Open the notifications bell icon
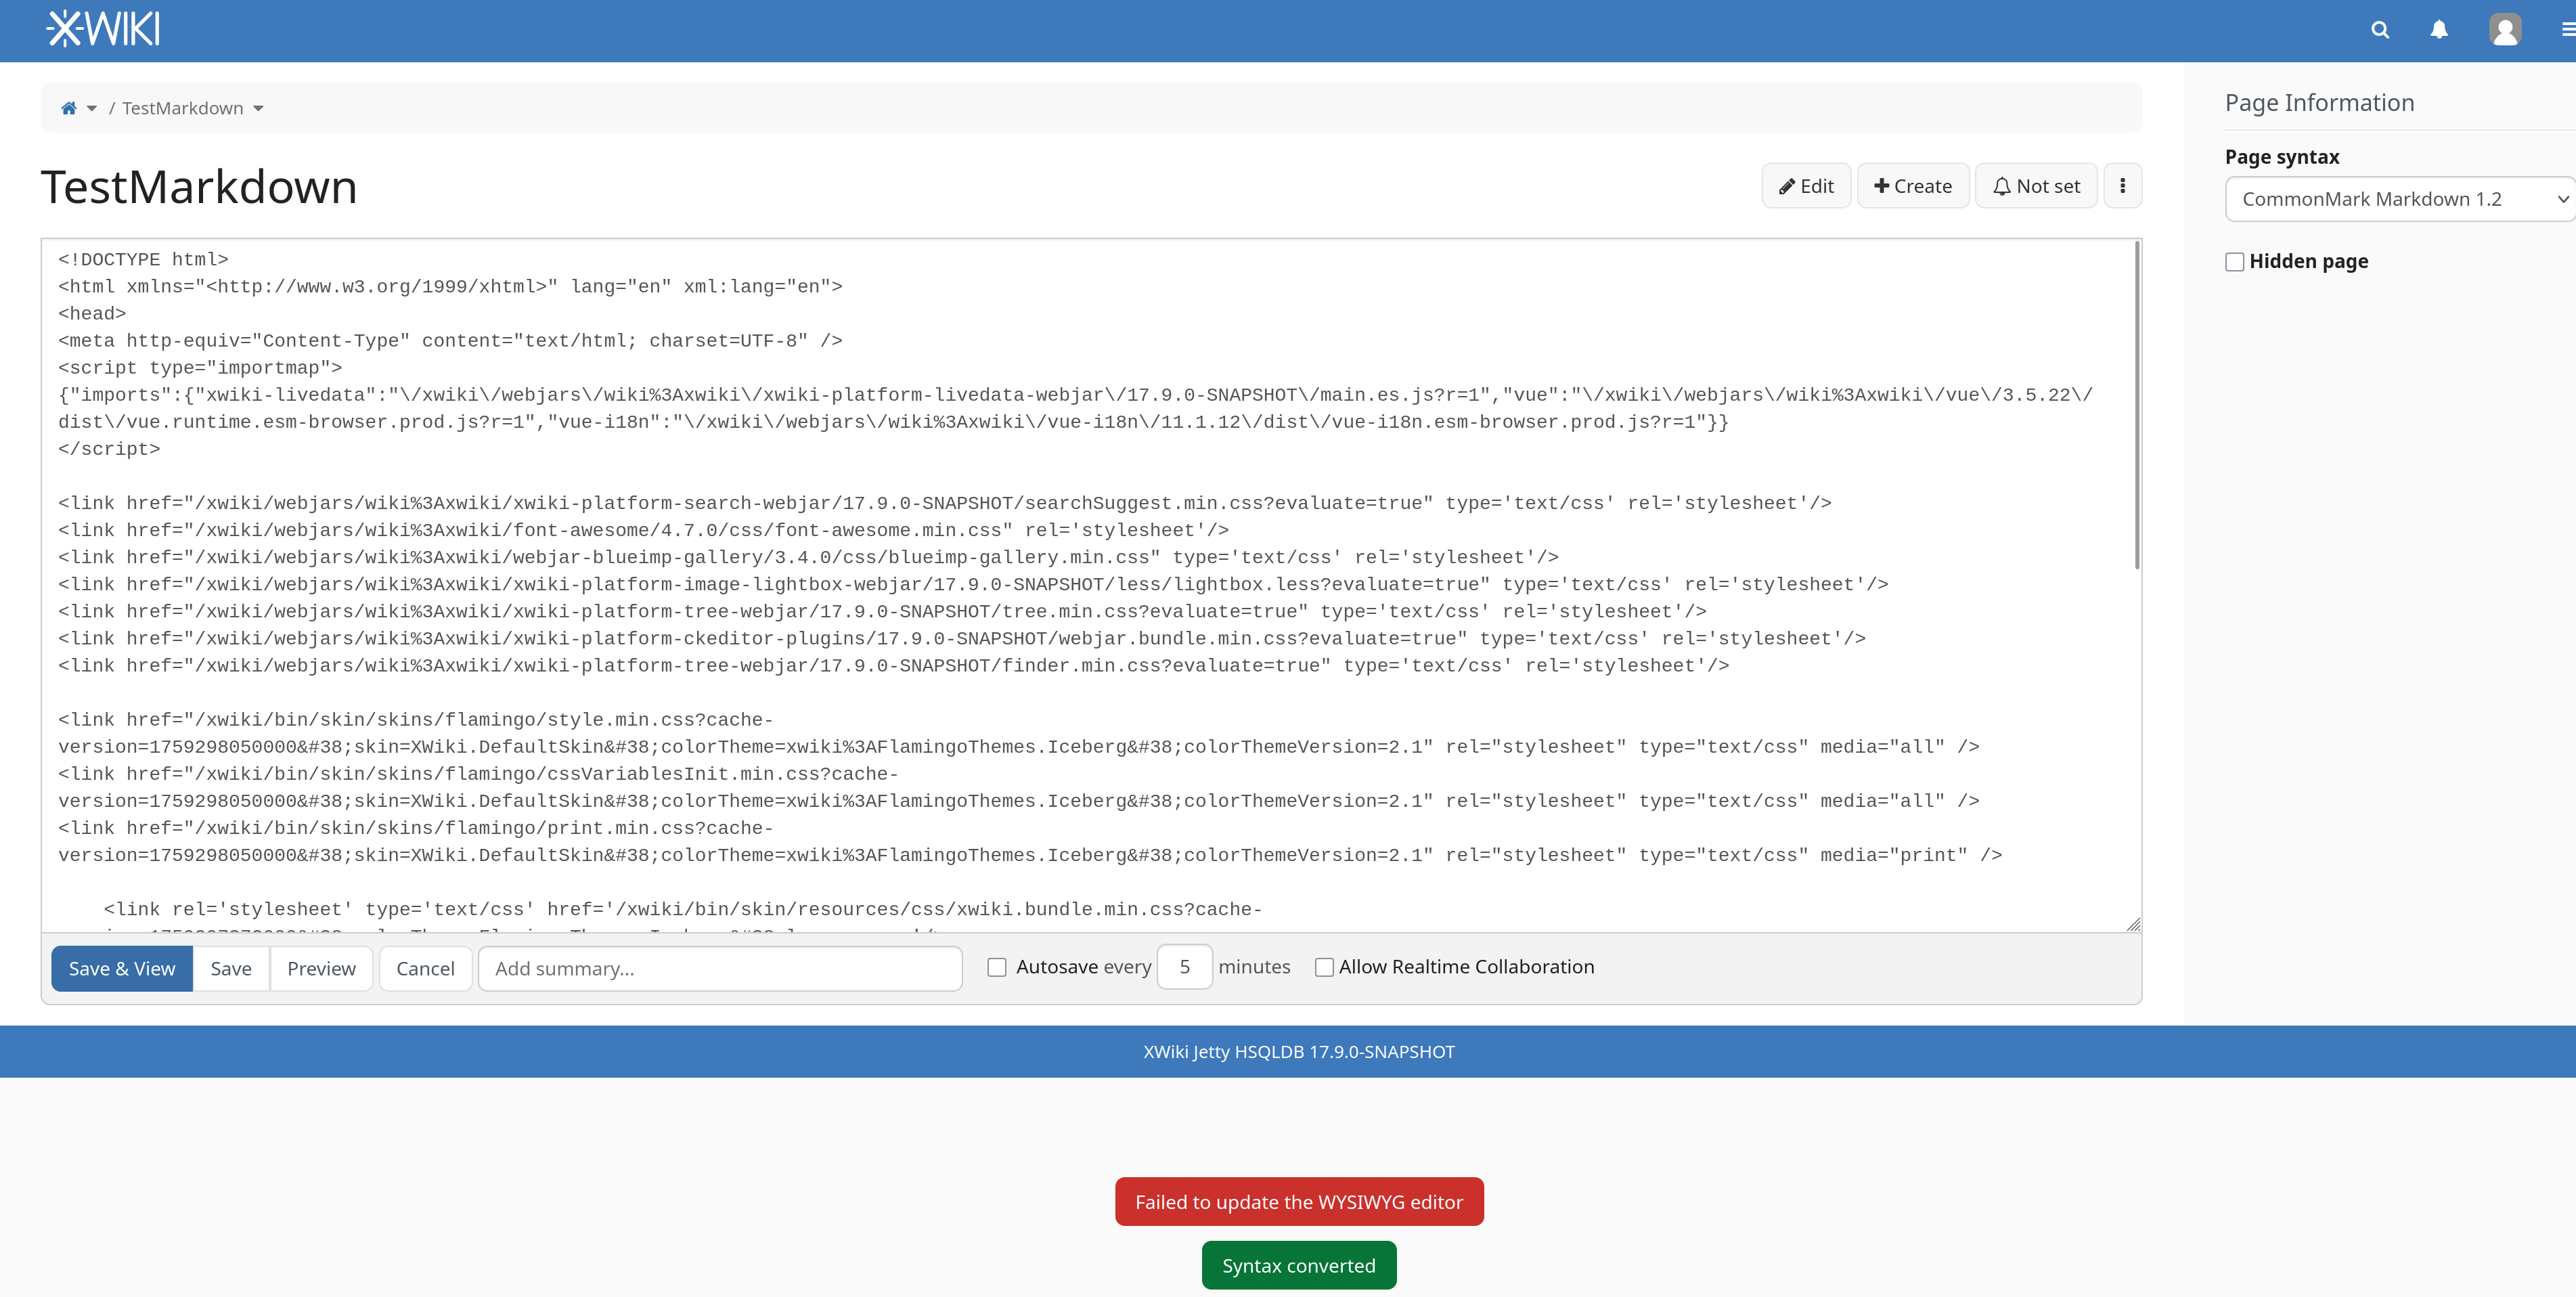Image resolution: width=2576 pixels, height=1297 pixels. (x=2439, y=30)
